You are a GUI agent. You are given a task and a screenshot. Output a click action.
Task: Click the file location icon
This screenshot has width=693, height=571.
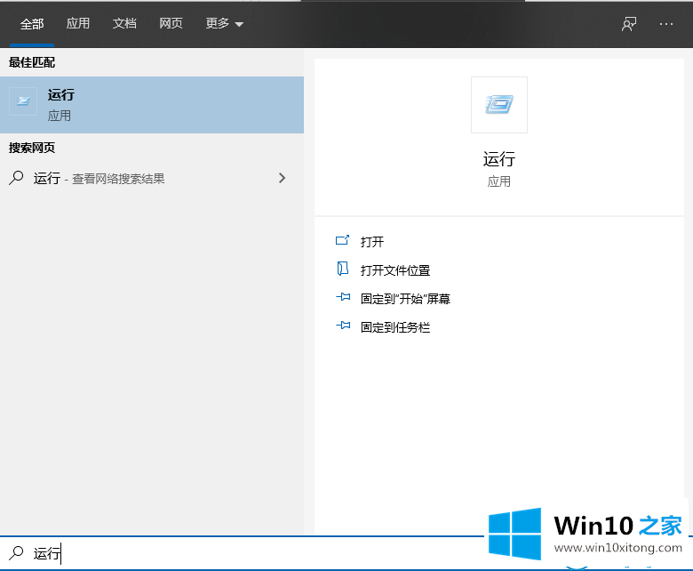pyautogui.click(x=343, y=269)
